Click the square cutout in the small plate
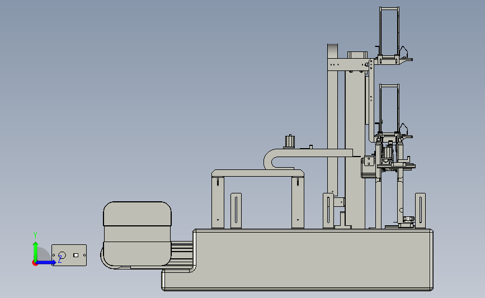This screenshot has width=485, height=298. click(76, 255)
